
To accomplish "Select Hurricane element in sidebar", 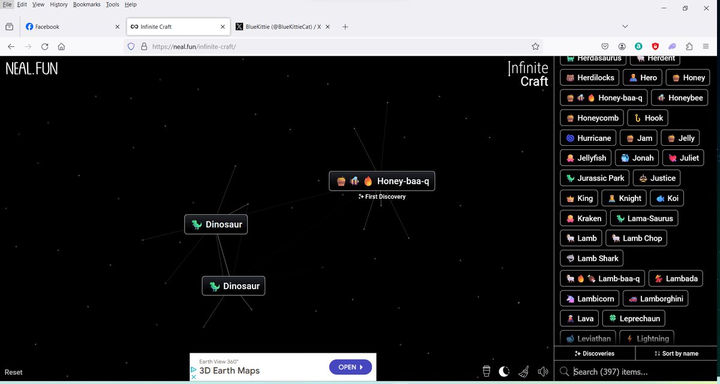I will (x=589, y=138).
